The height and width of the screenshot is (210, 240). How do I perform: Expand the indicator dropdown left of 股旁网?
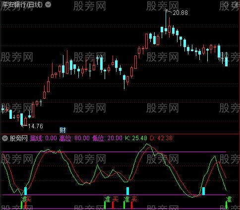[5, 138]
